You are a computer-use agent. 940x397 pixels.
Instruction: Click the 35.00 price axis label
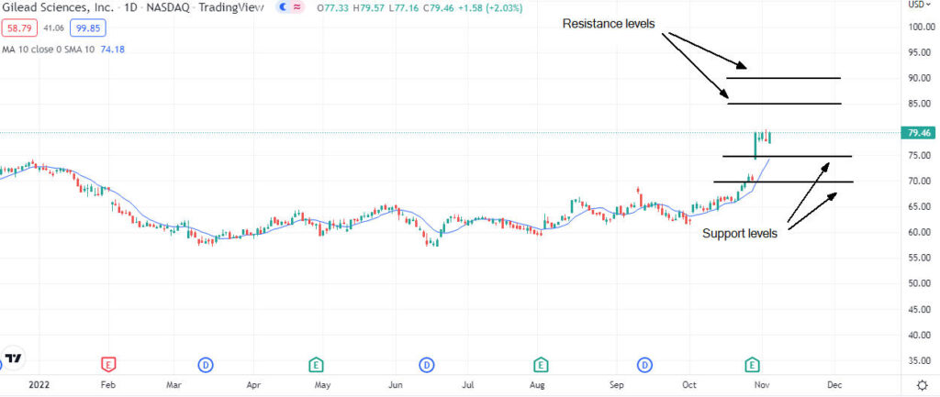pos(921,361)
